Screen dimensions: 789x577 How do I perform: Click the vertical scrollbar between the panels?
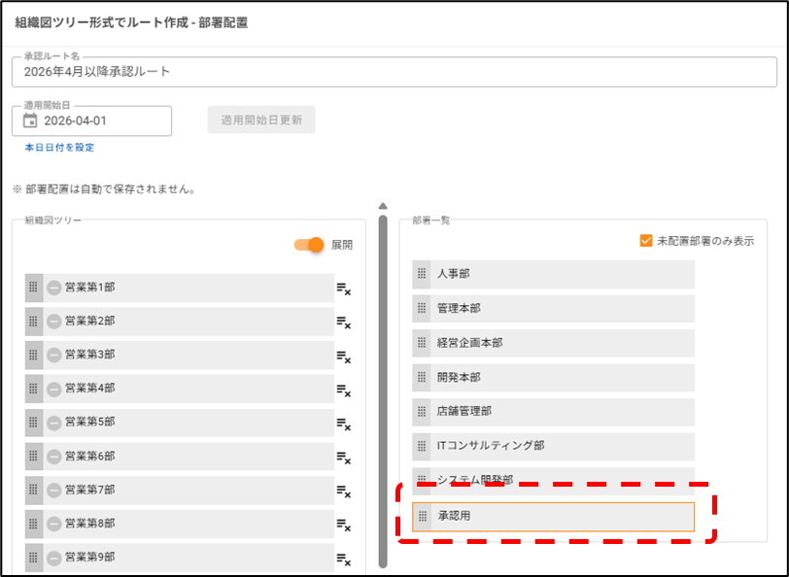point(383,389)
